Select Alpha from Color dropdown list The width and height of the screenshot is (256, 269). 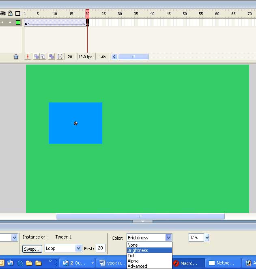(133, 261)
